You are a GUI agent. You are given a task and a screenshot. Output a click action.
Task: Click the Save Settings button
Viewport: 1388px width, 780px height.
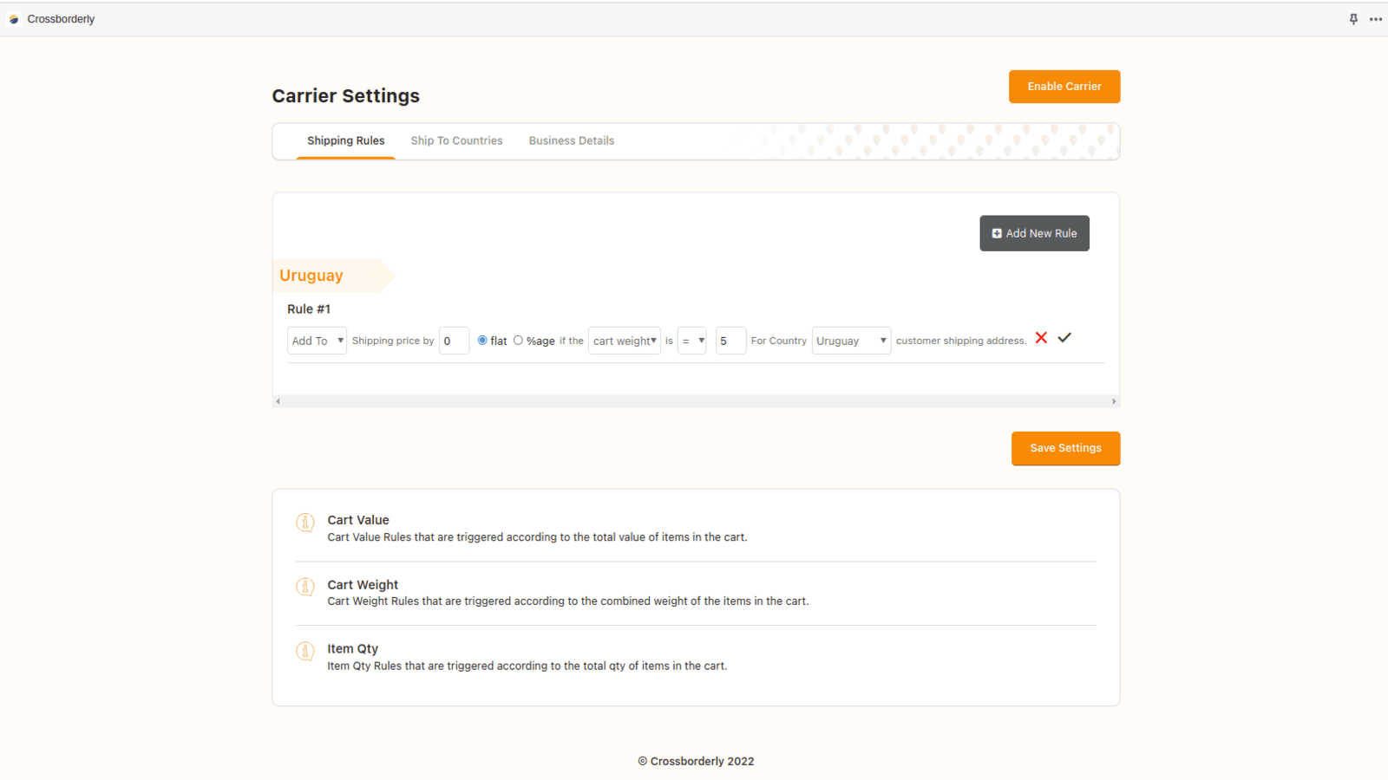pyautogui.click(x=1065, y=448)
